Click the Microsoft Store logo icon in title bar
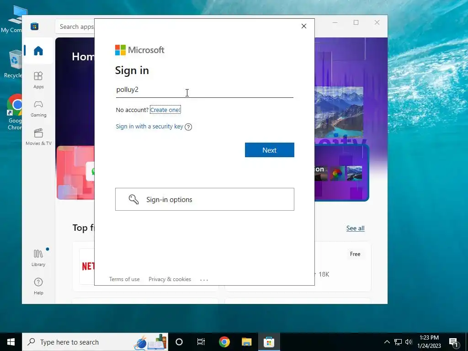The image size is (468, 351). pos(35,26)
